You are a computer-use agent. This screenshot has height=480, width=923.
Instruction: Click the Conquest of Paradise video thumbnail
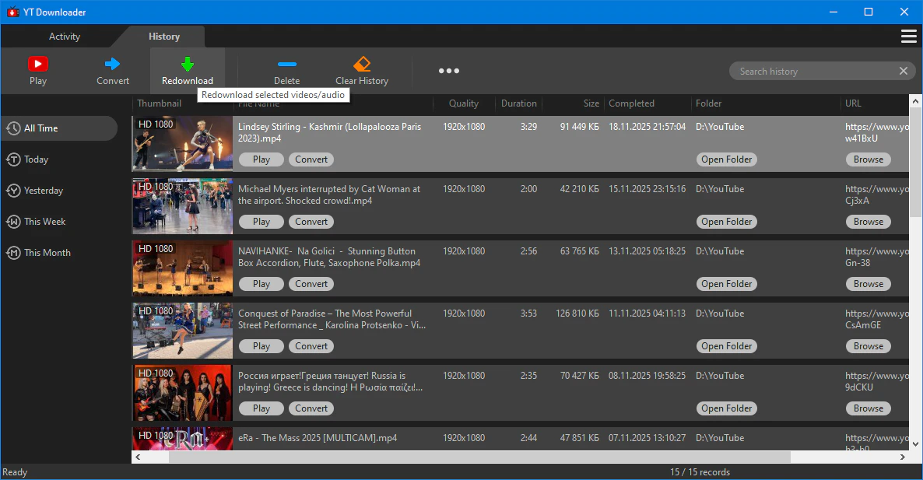point(182,331)
